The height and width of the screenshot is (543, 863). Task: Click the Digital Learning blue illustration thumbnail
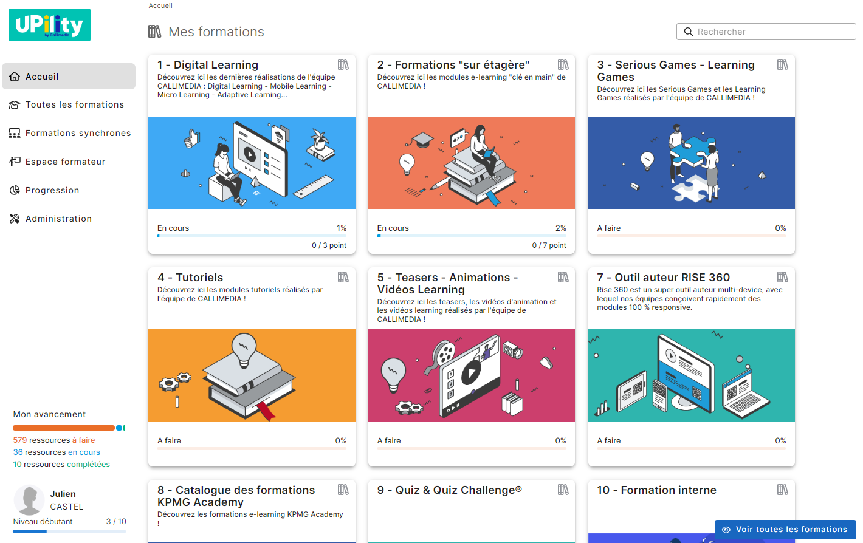pyautogui.click(x=252, y=163)
